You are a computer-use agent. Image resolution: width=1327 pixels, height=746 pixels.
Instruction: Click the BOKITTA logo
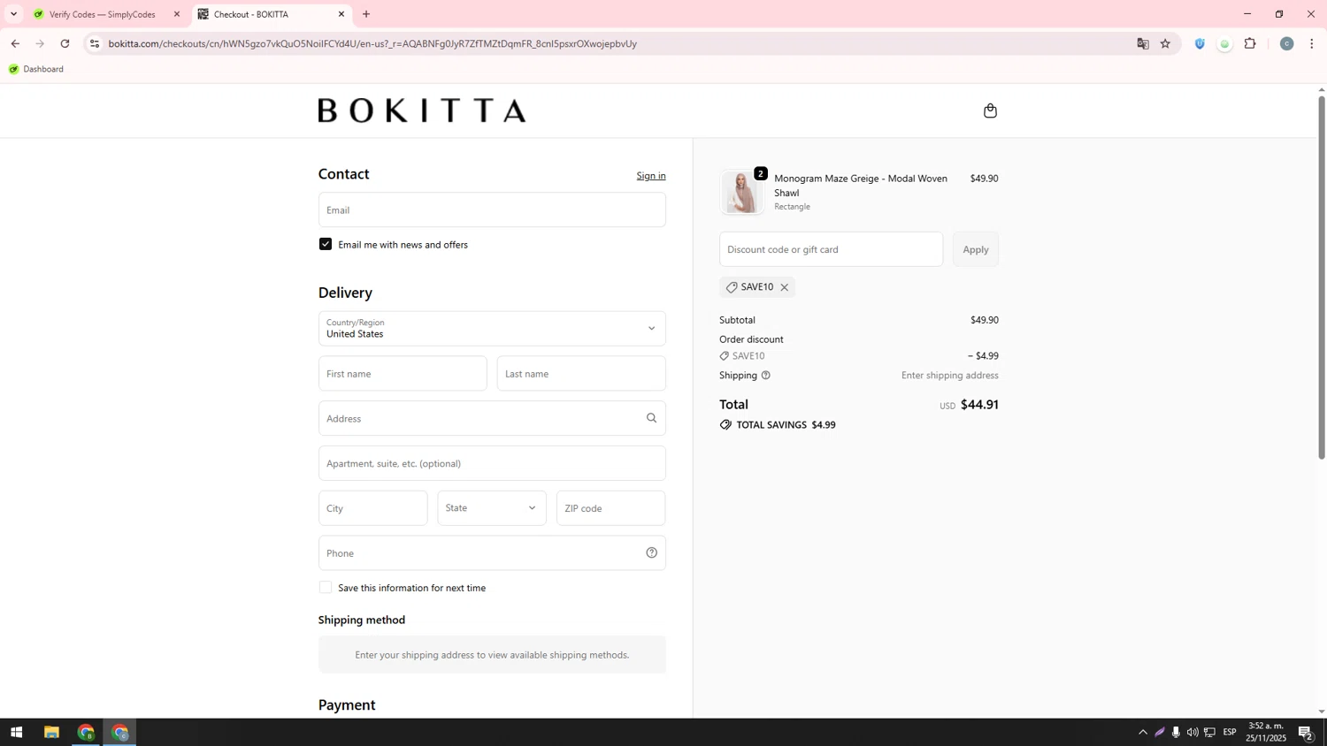[x=422, y=110]
